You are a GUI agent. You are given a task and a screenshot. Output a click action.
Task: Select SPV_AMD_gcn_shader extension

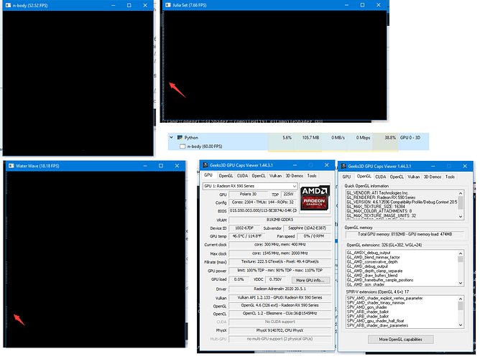(x=366, y=307)
